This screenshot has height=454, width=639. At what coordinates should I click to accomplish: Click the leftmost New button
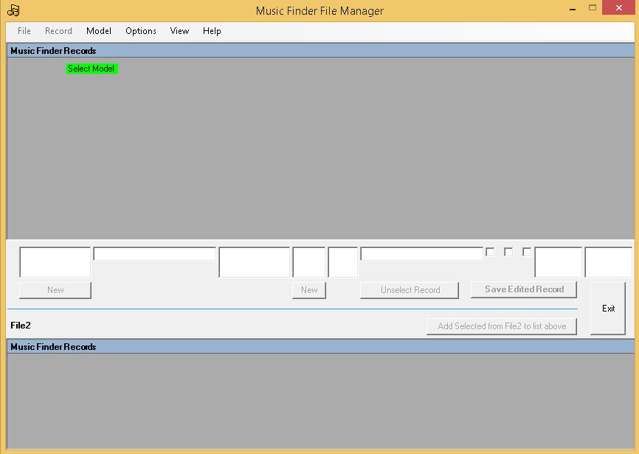(x=55, y=289)
